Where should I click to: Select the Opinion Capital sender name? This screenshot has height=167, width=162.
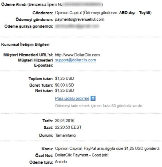tap(68, 13)
